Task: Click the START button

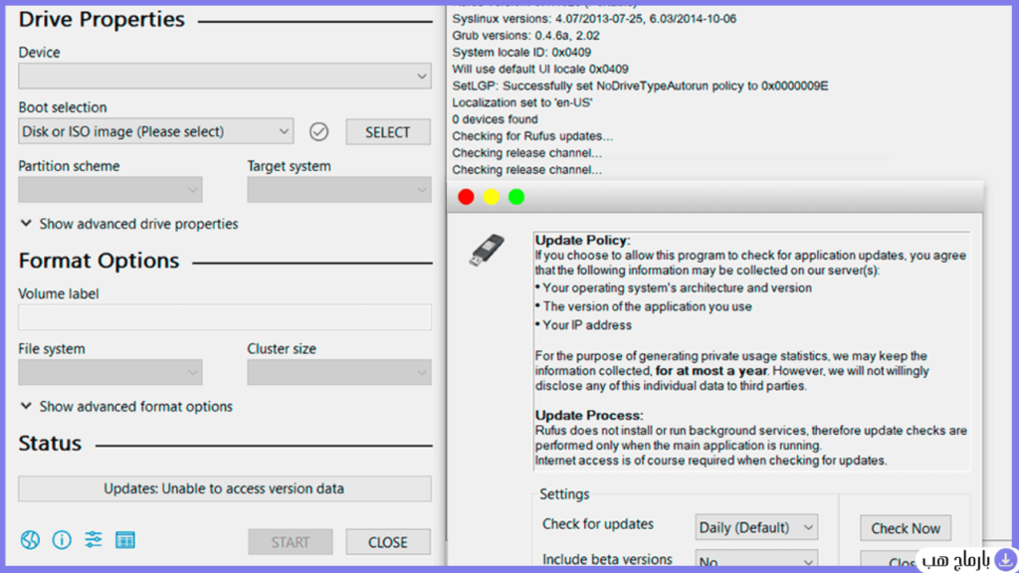Action: click(291, 542)
